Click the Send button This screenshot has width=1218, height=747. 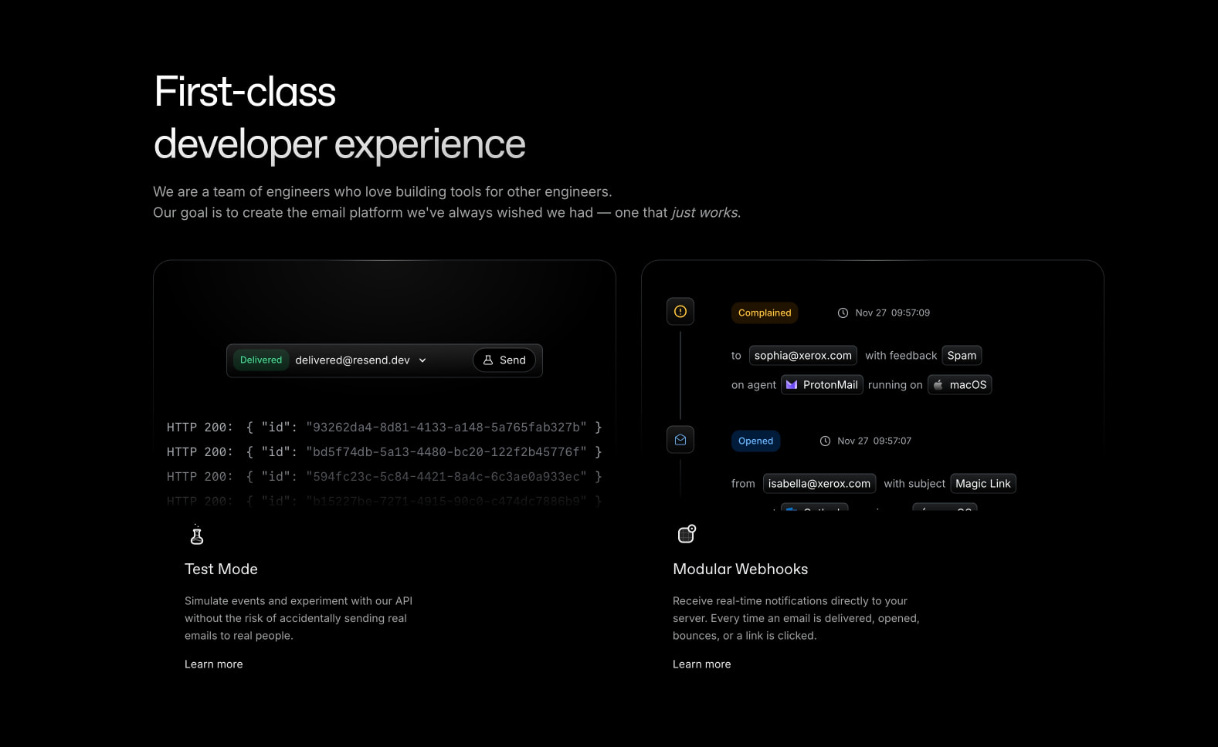(504, 360)
